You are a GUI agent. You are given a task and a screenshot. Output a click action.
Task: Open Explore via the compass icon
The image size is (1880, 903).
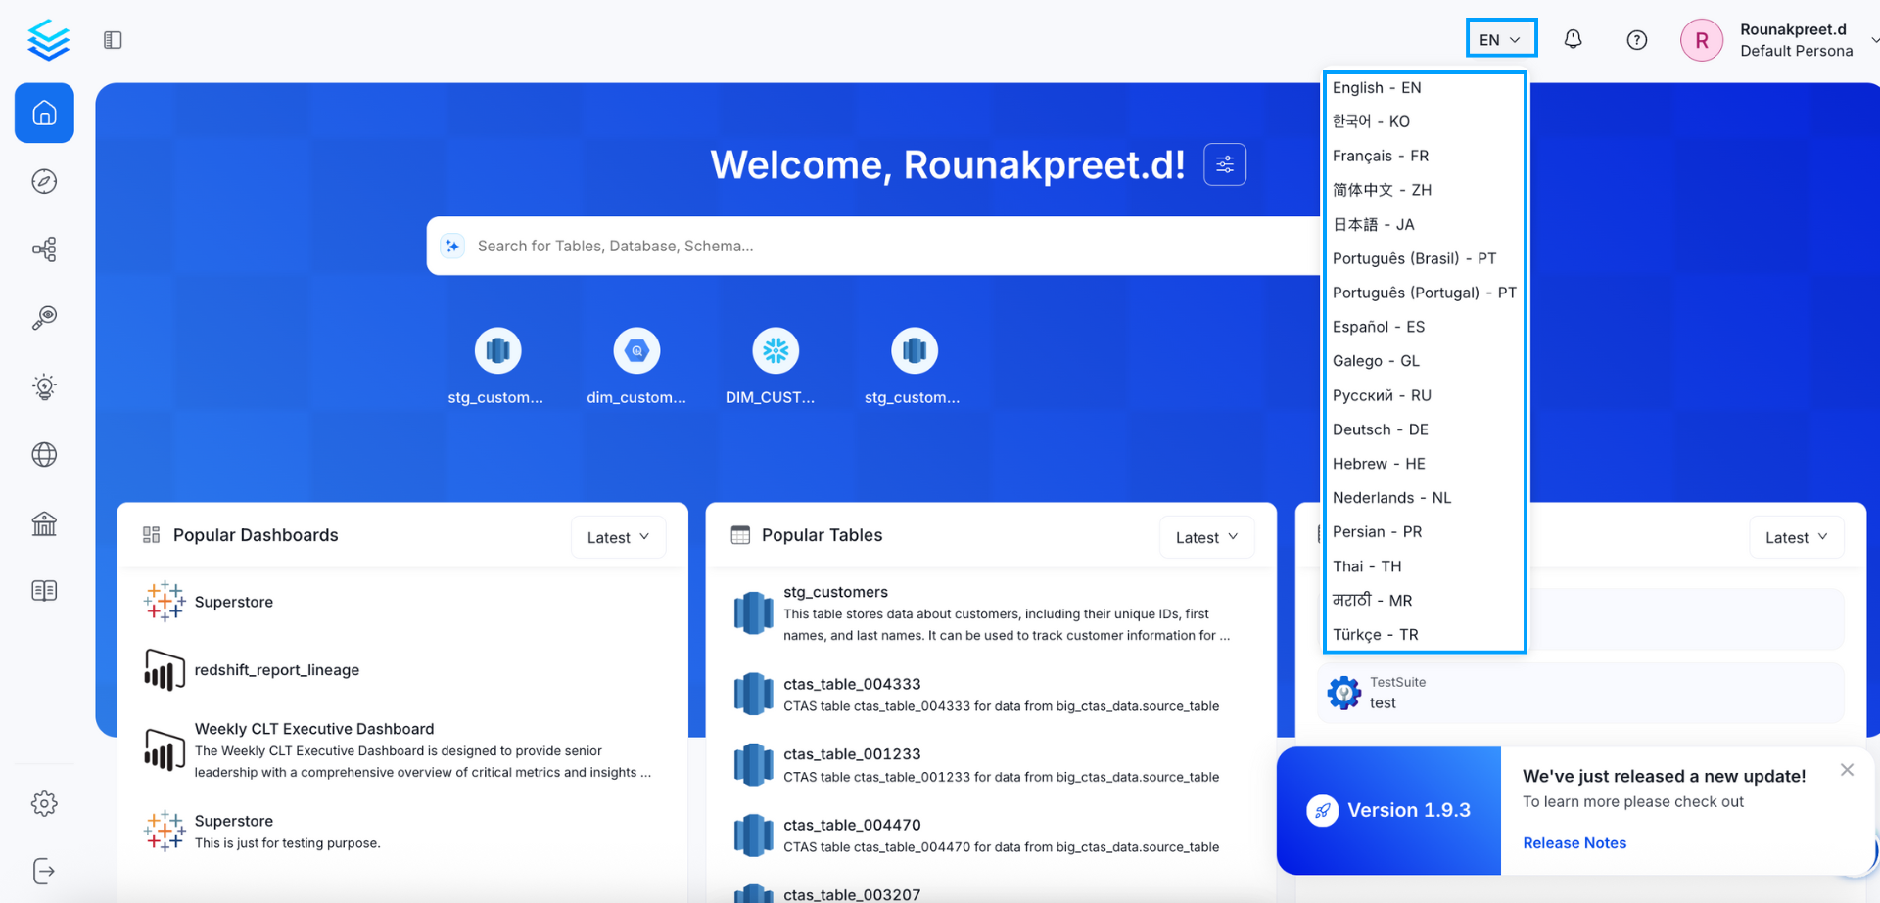point(44,182)
